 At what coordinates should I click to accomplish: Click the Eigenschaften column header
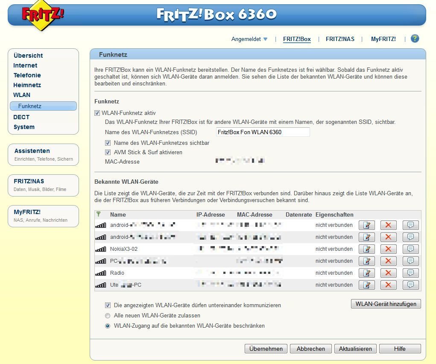click(334, 214)
